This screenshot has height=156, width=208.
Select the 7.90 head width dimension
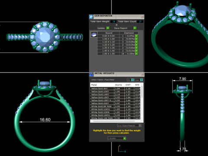[x=182, y=79]
